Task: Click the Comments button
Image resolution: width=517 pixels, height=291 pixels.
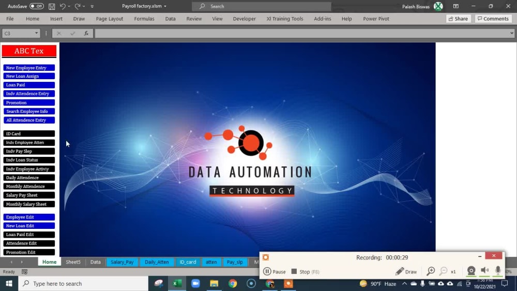Action: click(493, 19)
